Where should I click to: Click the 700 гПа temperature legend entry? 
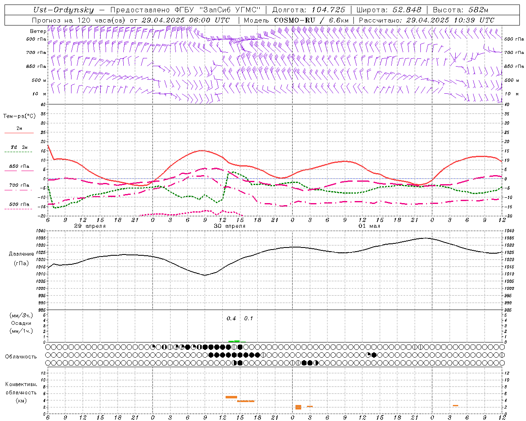pos(19,187)
